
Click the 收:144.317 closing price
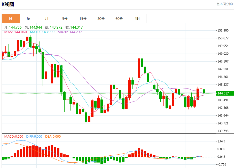[74, 27]
